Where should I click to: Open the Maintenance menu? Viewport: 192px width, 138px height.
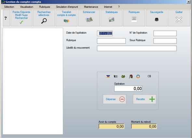click(x=91, y=7)
